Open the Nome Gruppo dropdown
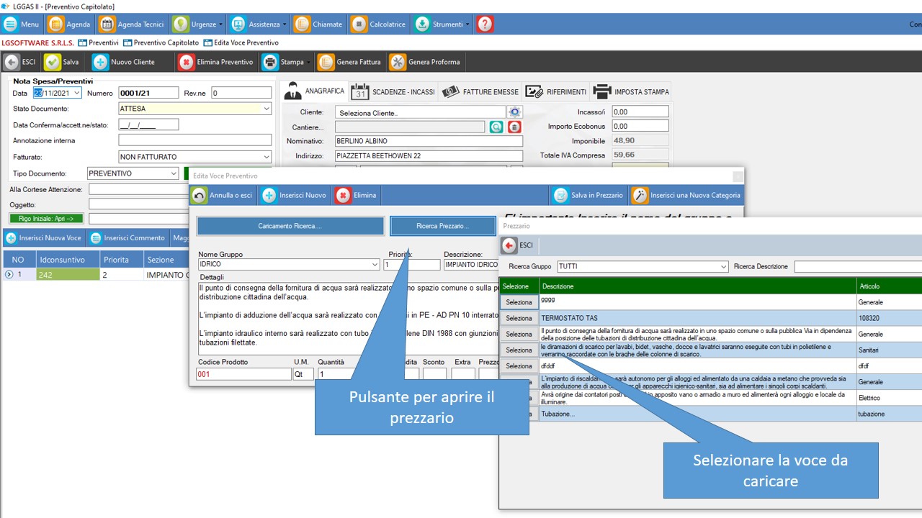922x518 pixels. click(375, 265)
